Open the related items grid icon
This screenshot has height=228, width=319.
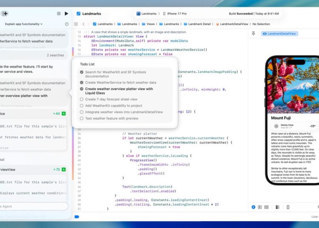click(x=76, y=24)
